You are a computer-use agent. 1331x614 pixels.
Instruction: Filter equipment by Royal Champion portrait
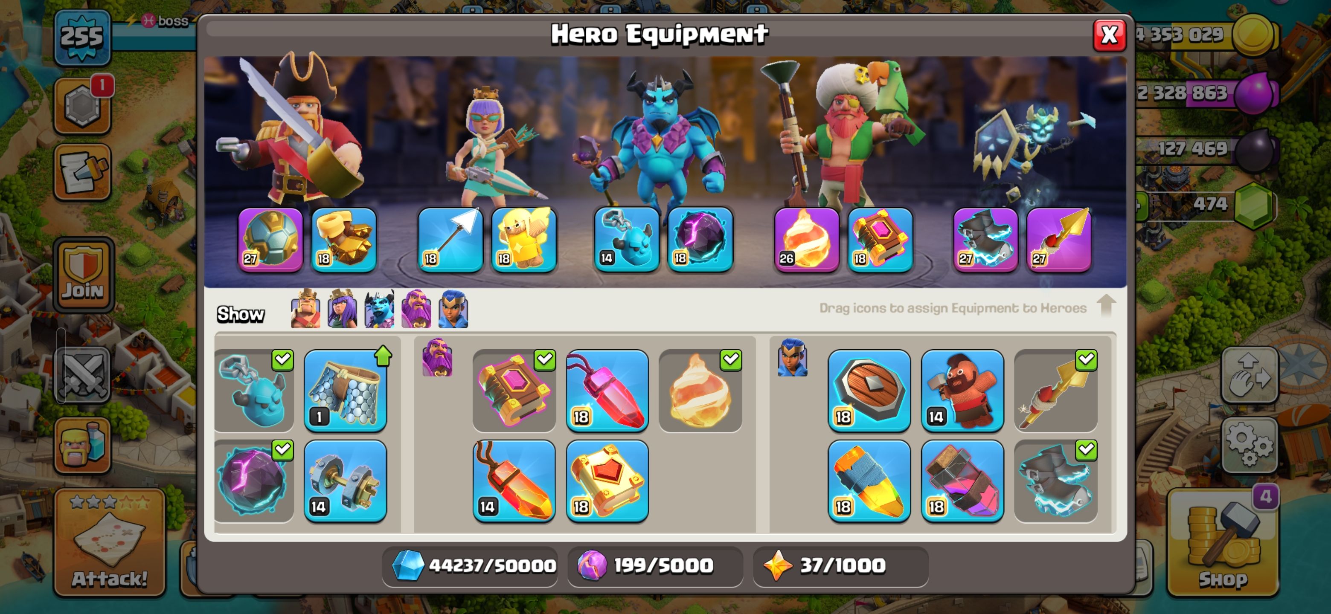pyautogui.click(x=453, y=309)
